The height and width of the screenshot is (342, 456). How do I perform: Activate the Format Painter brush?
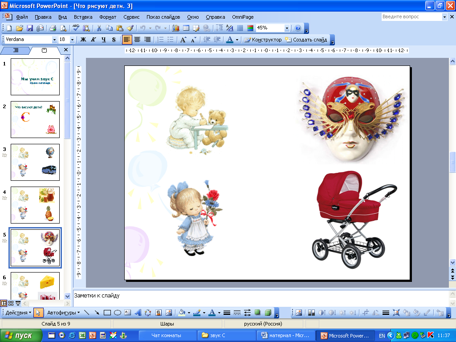pos(130,28)
